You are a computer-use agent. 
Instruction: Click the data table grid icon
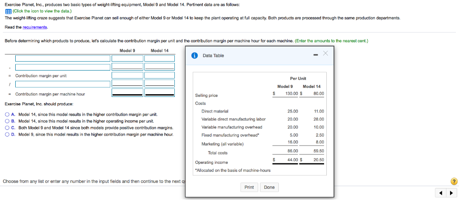[8, 11]
